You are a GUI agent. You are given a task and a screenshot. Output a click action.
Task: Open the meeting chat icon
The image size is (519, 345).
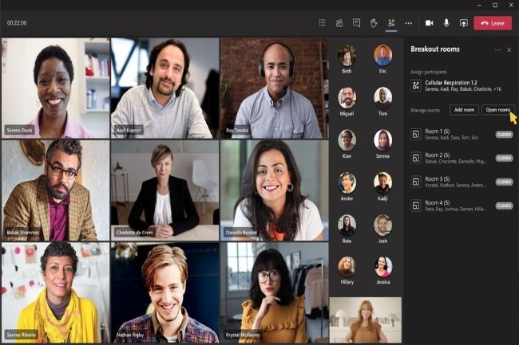pyautogui.click(x=356, y=23)
